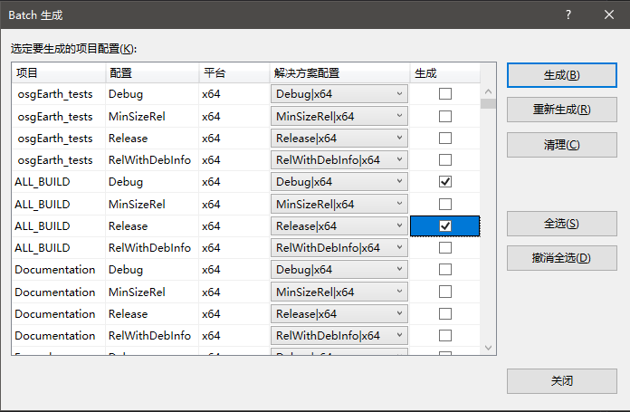Uncheck the ALL_BUILD Debug build checkbox

[445, 182]
